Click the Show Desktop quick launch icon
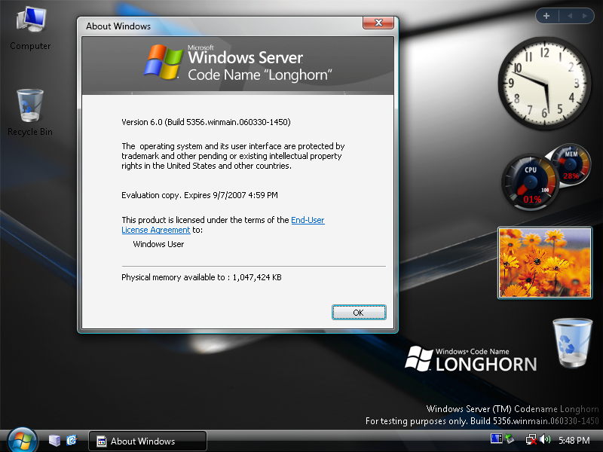This screenshot has width=603, height=452. pyautogui.click(x=54, y=441)
